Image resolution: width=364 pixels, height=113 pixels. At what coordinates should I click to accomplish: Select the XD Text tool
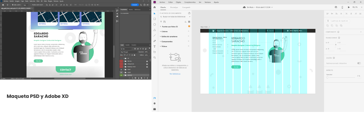coord(155,46)
